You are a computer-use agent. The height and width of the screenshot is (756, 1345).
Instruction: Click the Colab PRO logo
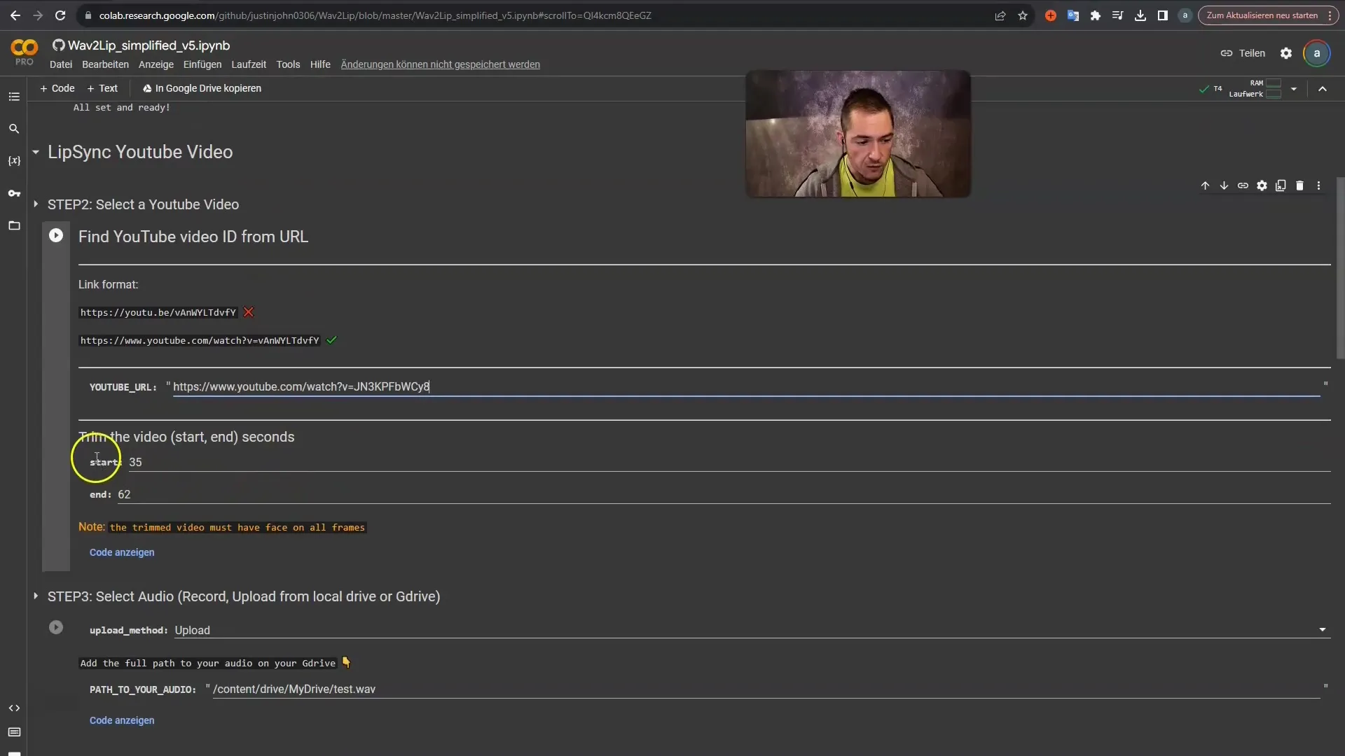point(25,52)
